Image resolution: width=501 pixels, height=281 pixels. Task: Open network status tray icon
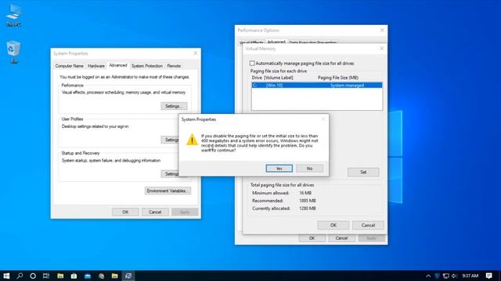point(446,276)
